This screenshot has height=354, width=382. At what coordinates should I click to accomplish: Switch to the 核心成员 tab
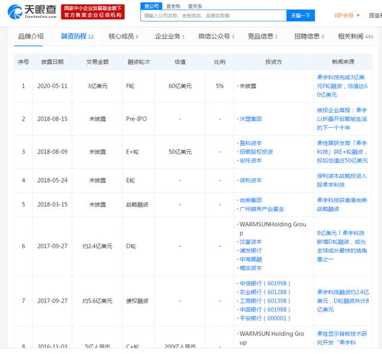[x=123, y=36]
